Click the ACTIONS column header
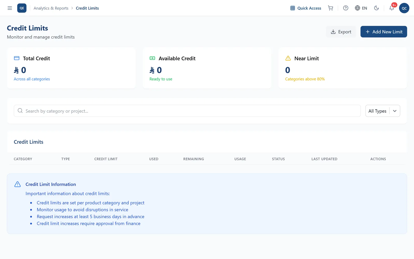 pyautogui.click(x=378, y=159)
